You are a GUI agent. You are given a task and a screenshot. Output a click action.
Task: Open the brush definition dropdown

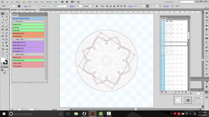point(68,6)
